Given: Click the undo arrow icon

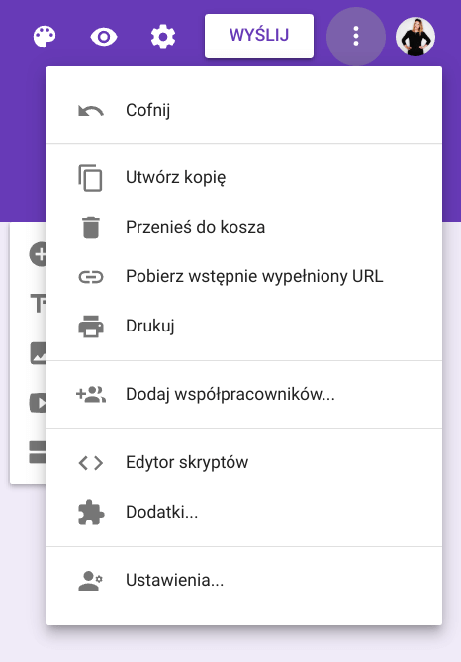Looking at the screenshot, I should pos(91,111).
